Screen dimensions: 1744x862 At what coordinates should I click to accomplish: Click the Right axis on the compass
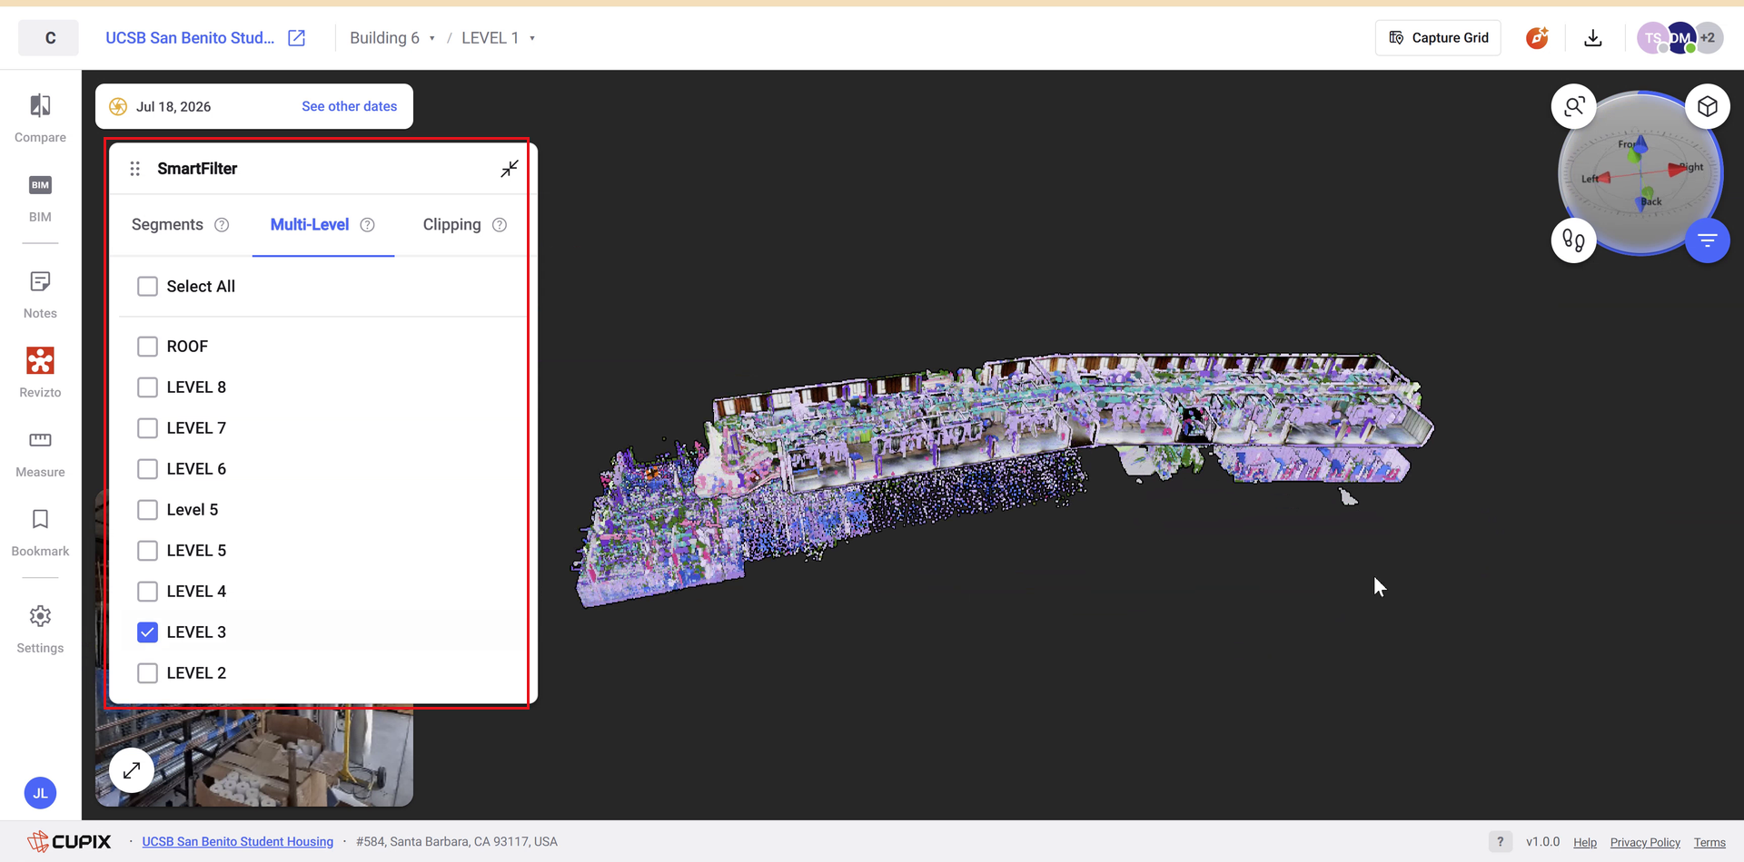click(1686, 168)
